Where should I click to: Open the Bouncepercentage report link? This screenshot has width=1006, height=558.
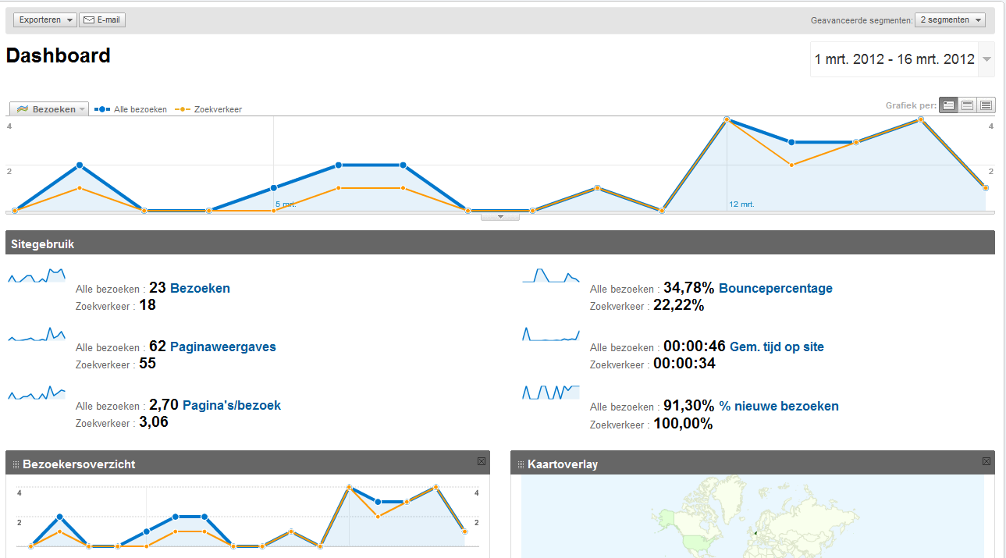tap(776, 288)
